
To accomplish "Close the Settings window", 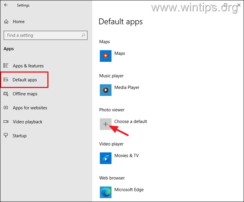I will coord(239,5).
